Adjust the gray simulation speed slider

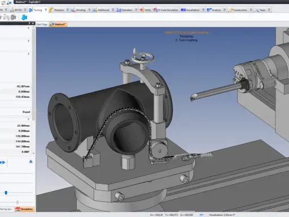[17, 202]
